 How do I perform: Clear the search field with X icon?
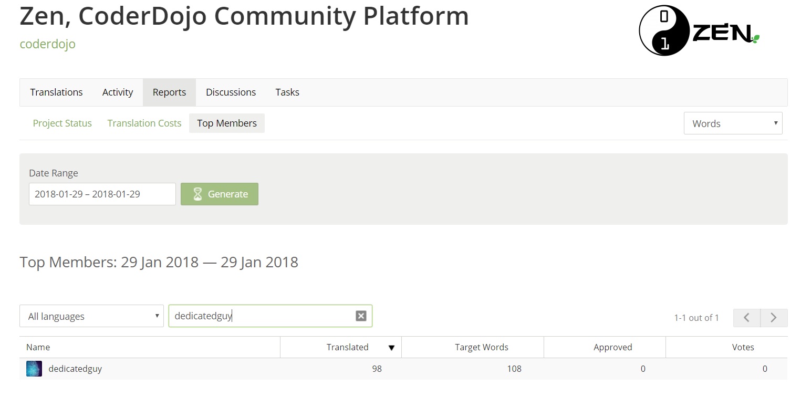click(x=361, y=316)
